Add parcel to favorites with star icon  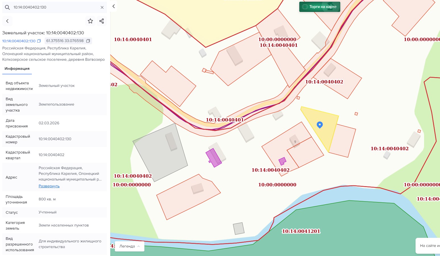click(x=90, y=21)
